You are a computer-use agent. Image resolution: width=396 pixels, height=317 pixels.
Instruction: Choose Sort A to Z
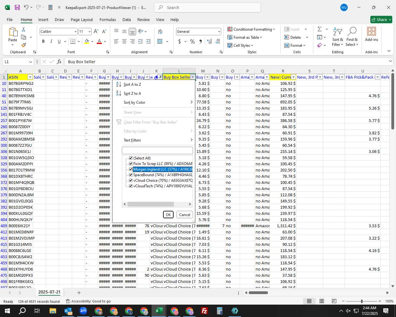[132, 85]
